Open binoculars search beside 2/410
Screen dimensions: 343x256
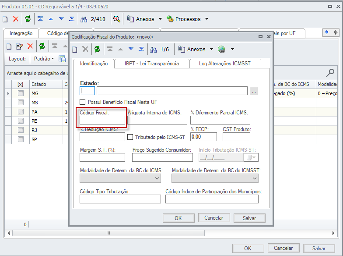pos(84,19)
